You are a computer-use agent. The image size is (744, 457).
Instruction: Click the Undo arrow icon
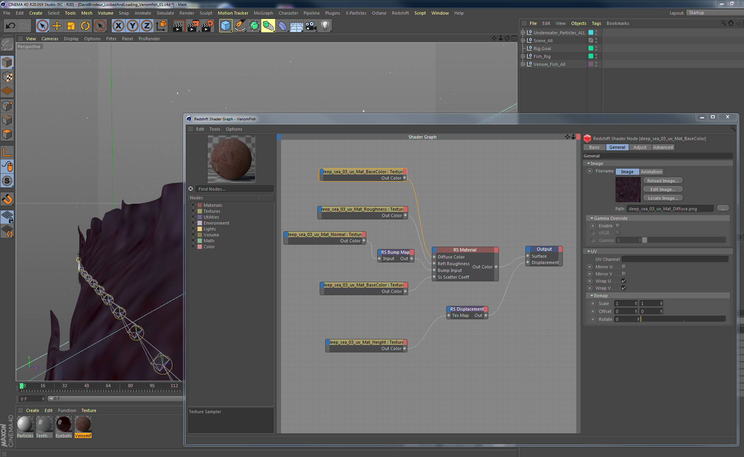[x=11, y=26]
